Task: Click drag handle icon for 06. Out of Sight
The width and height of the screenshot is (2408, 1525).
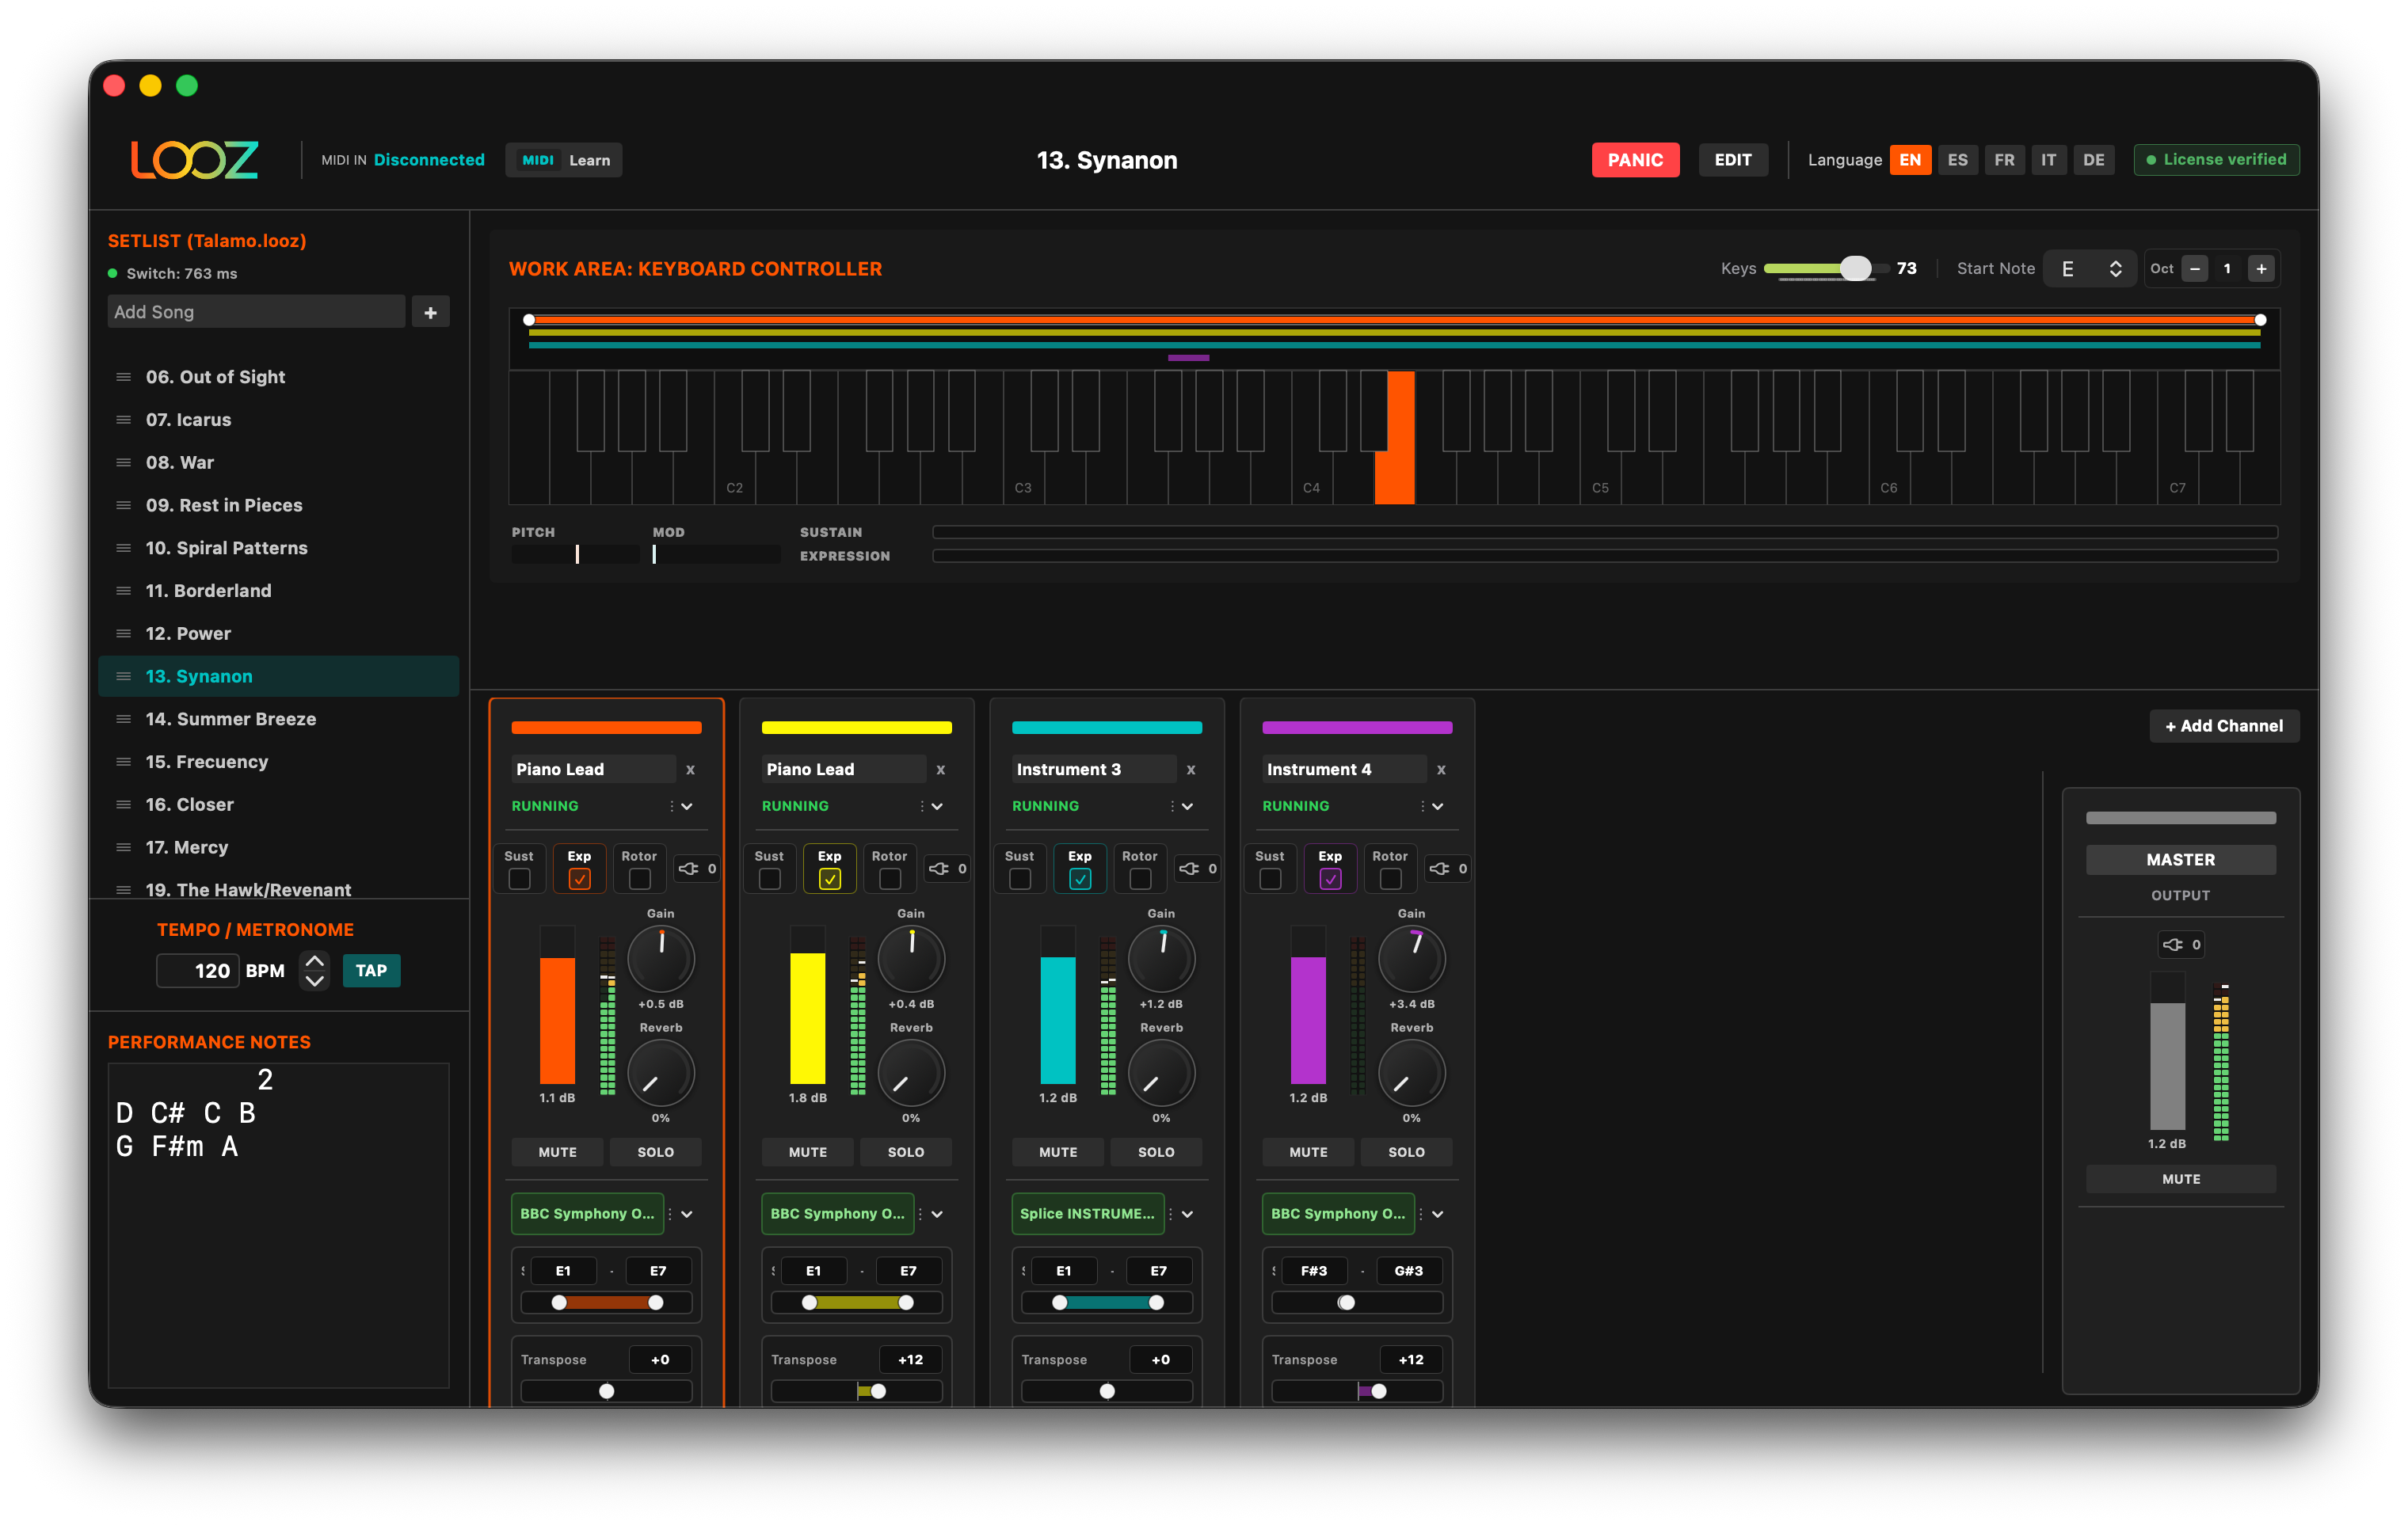Action: (123, 377)
